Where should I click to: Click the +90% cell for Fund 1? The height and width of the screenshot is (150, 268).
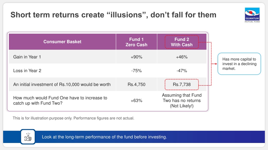click(136, 57)
